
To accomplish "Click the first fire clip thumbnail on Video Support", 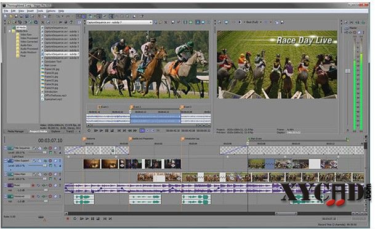I will pos(92,164).
